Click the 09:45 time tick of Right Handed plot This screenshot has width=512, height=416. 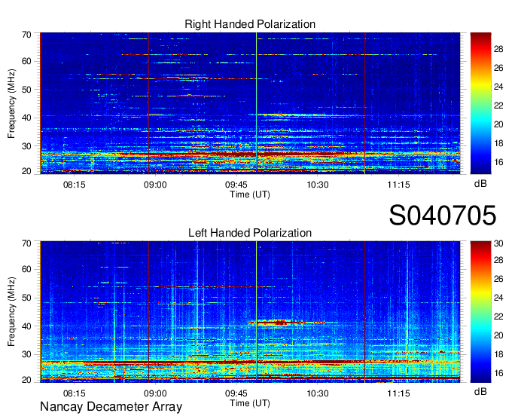(236, 185)
